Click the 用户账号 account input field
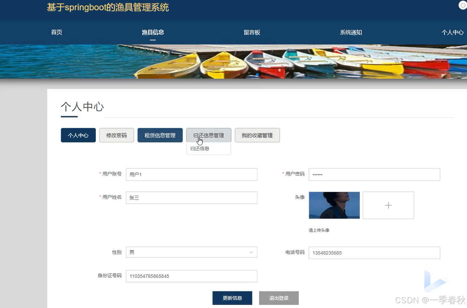Screen dimensions: 467x308 pyautogui.click(x=191, y=174)
